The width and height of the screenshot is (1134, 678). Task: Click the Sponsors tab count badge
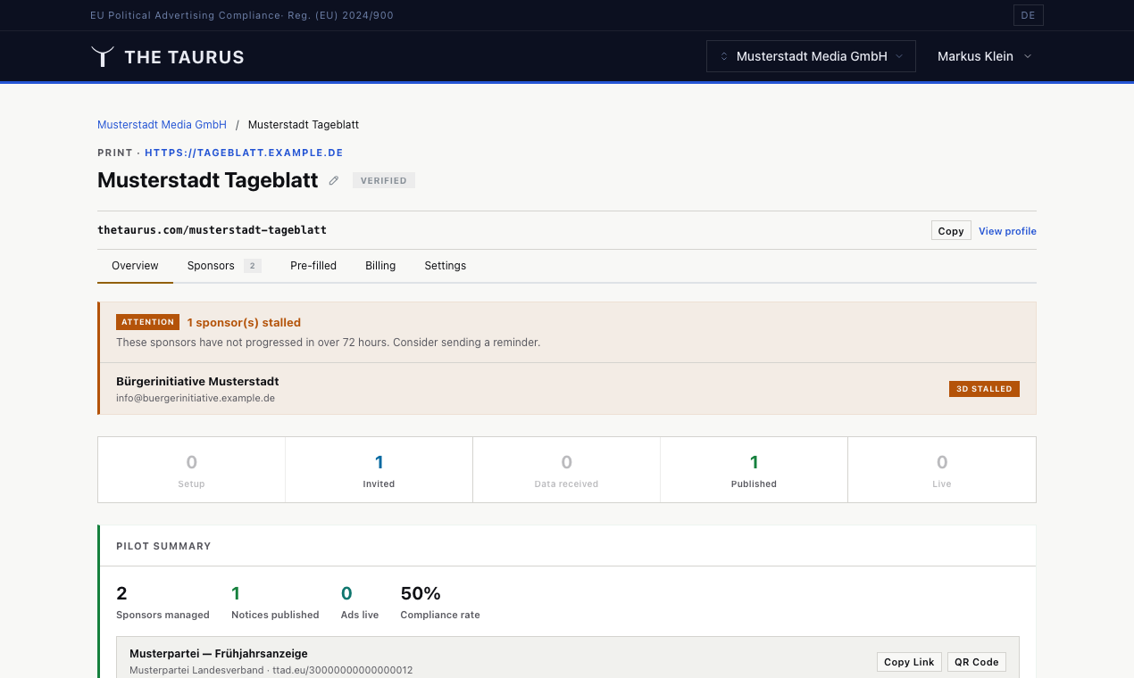pyautogui.click(x=253, y=266)
